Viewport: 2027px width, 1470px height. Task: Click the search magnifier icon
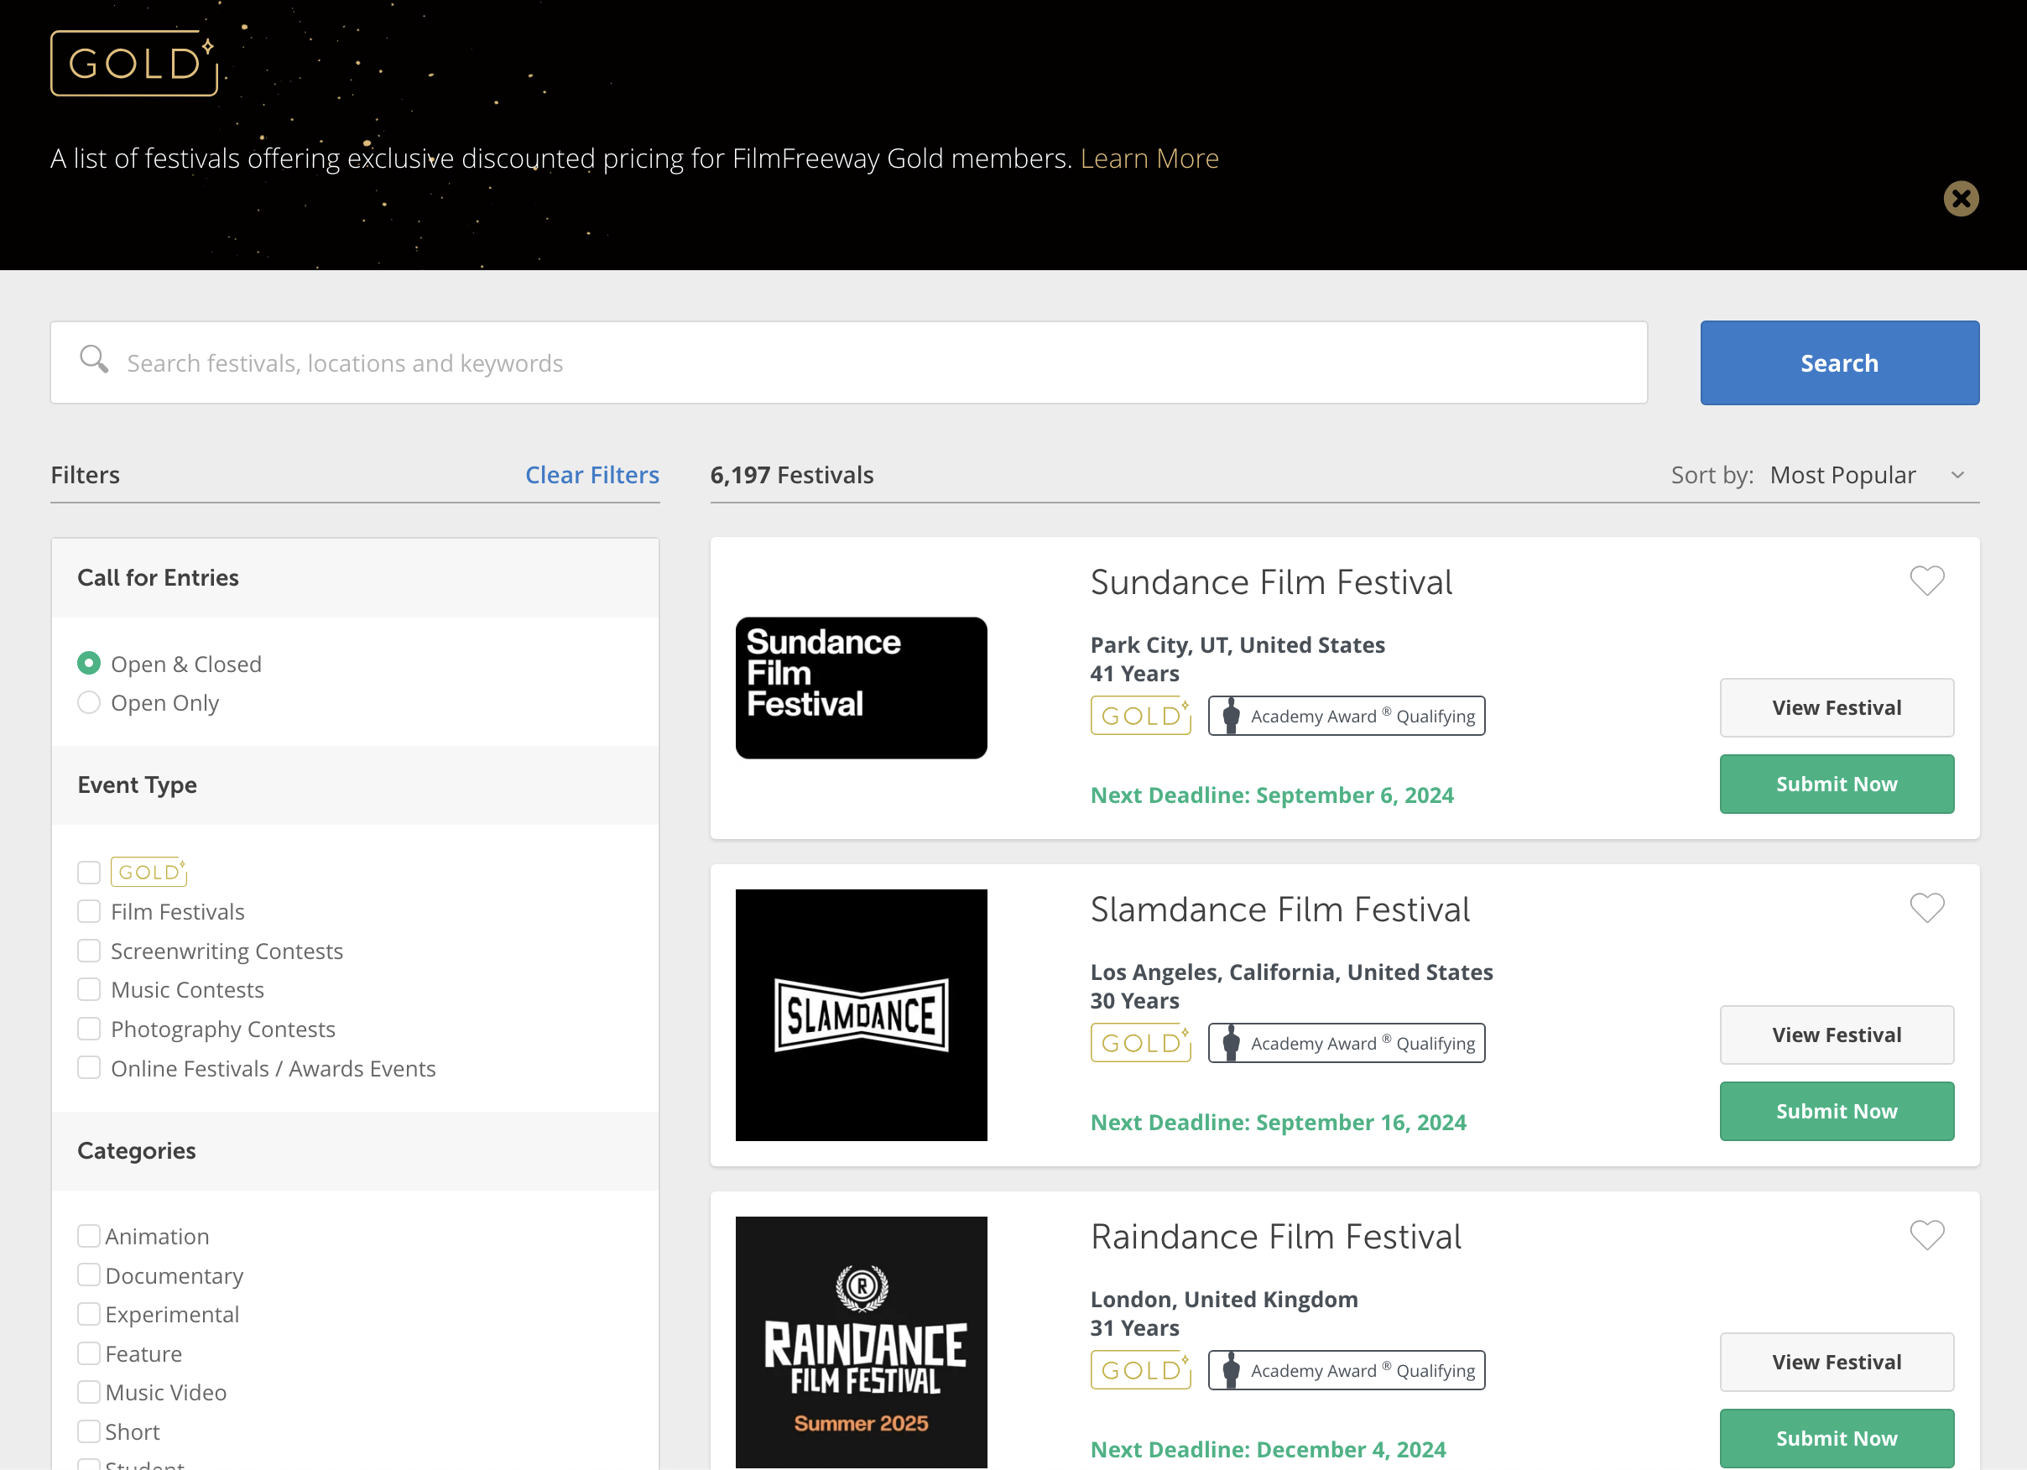pos(94,359)
